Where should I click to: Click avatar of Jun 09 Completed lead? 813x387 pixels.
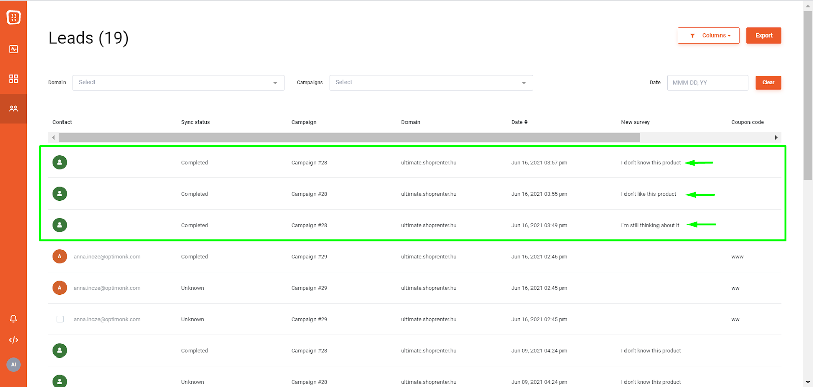click(60, 350)
